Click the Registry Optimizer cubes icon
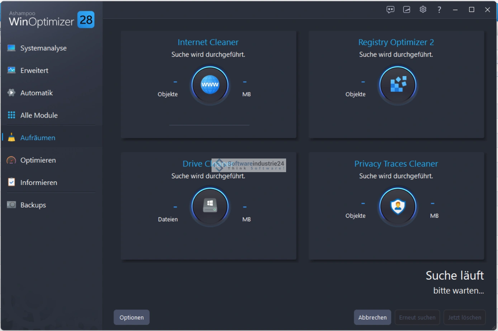This screenshot has height=331, width=498. [398, 85]
